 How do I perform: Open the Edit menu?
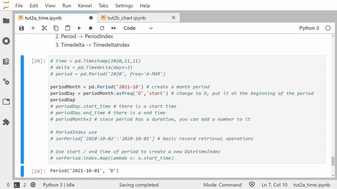[34, 6]
